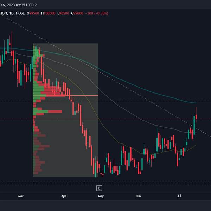Screen dimensions: 211x211
Task: Click the open value O99500
Action: pyautogui.click(x=33, y=13)
